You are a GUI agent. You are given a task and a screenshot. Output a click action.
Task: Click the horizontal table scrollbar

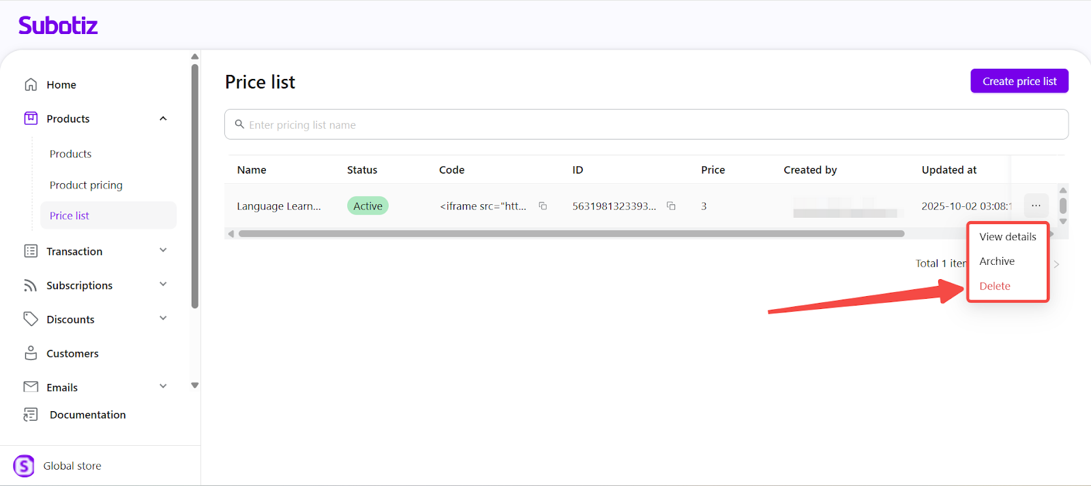[571, 233]
